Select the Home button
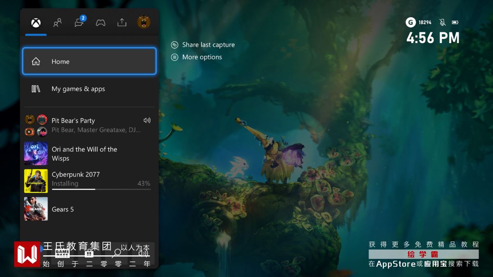 click(89, 61)
